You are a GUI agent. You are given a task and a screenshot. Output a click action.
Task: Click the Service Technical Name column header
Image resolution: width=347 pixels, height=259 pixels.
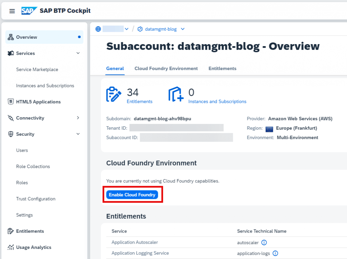coord(262,231)
